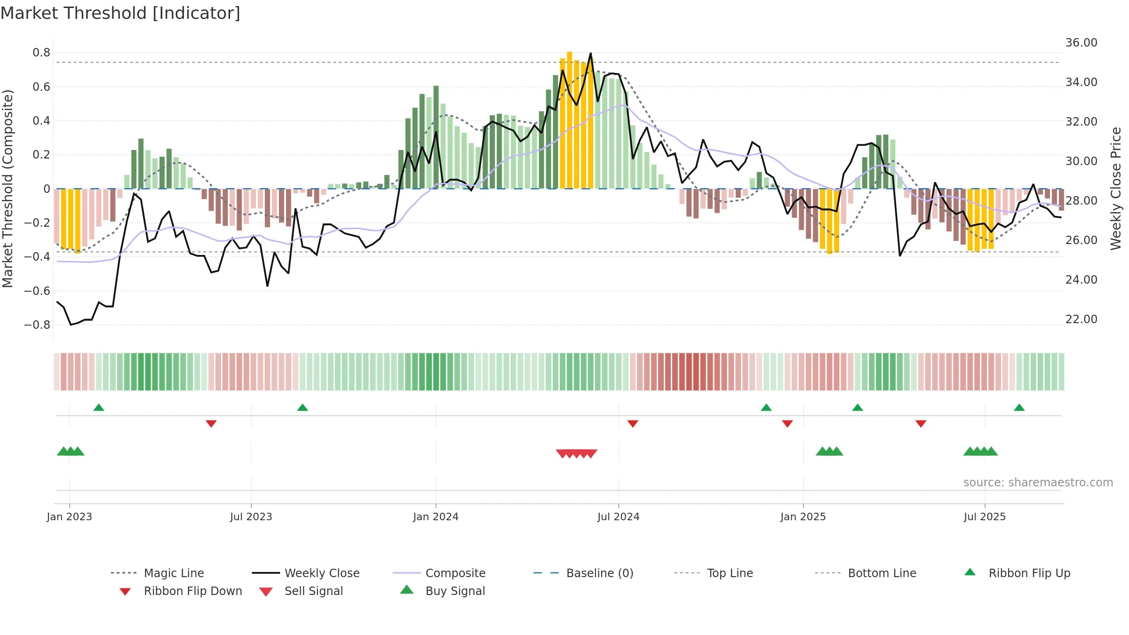1129x635 pixels.
Task: Toggle the Ribbon Flip Up legend entry
Action: point(1018,573)
